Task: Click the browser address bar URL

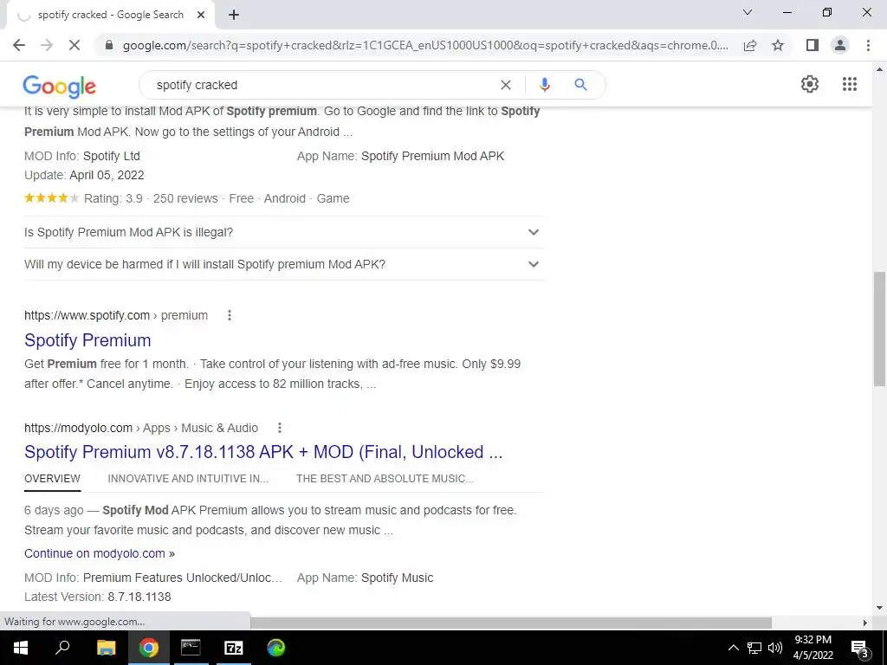Action: (x=425, y=45)
